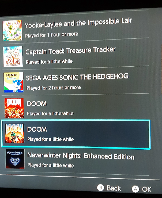162x198 pixels.
Task: Tap the circular A button icon
Action: click(135, 189)
